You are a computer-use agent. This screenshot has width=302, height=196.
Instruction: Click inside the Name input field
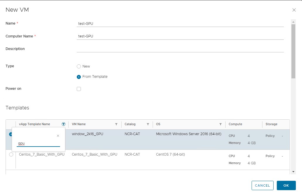click(x=180, y=23)
